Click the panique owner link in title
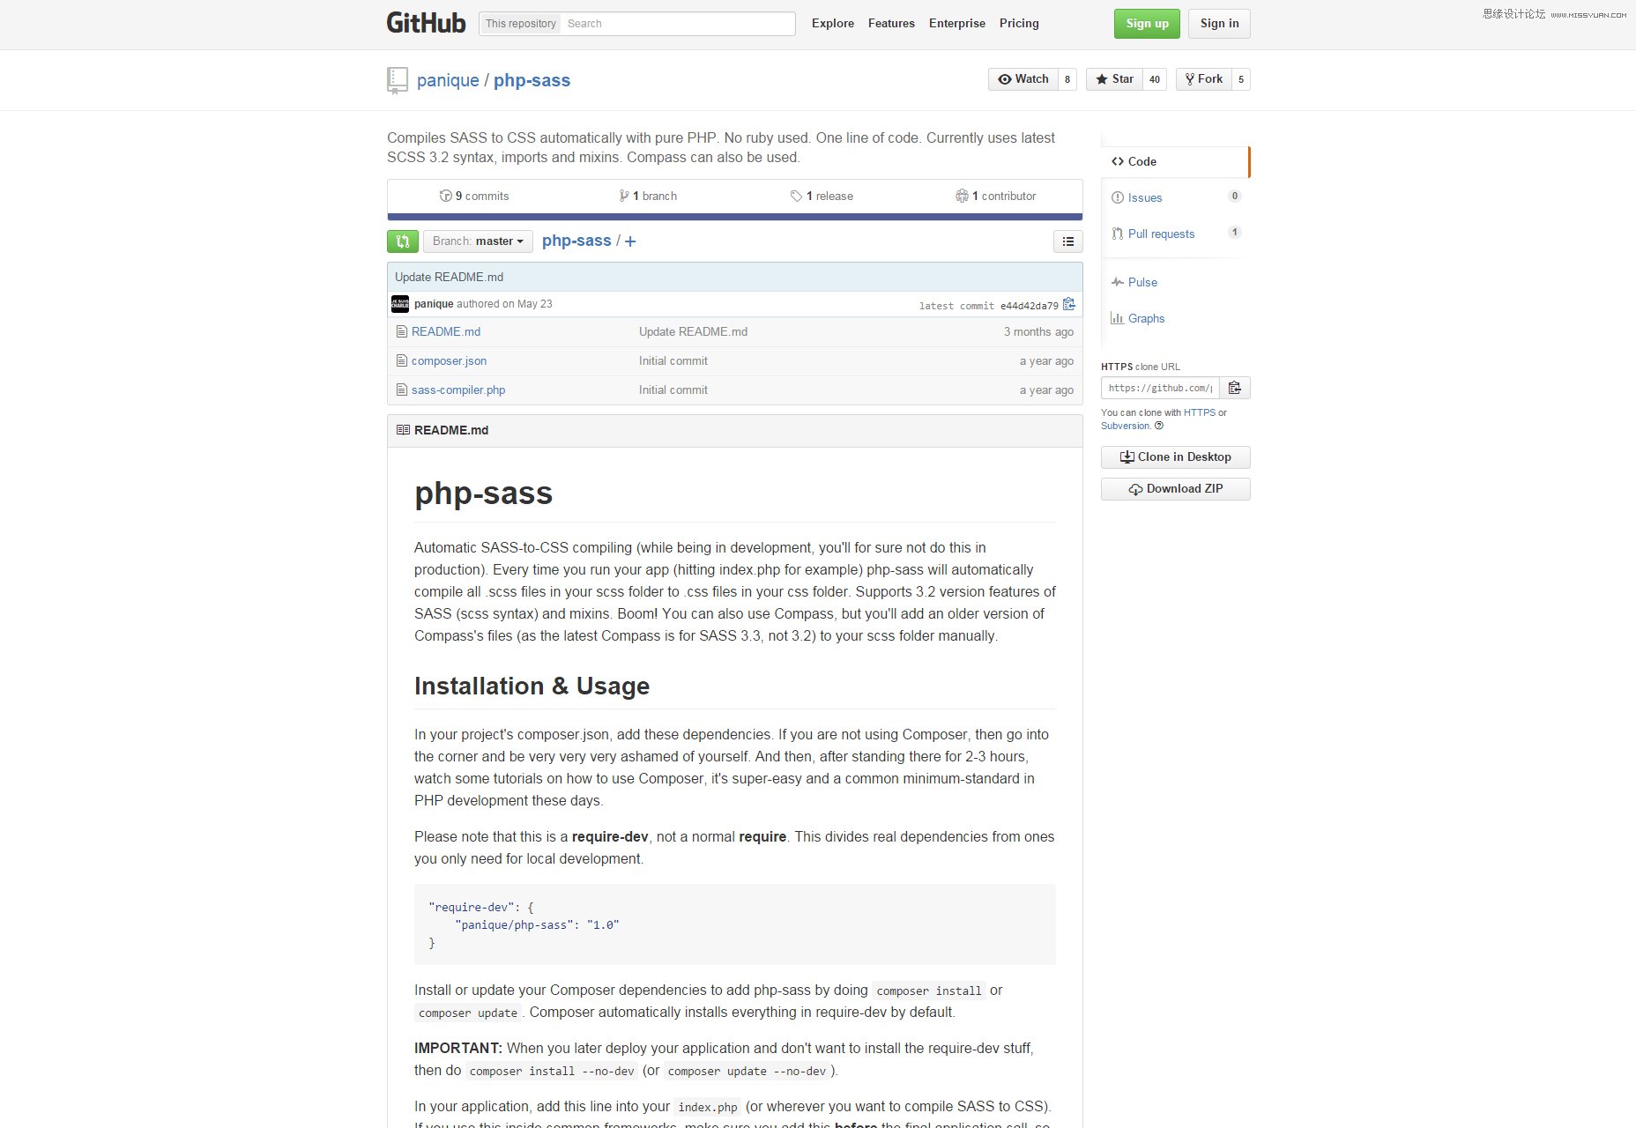This screenshot has width=1636, height=1128. 448,80
